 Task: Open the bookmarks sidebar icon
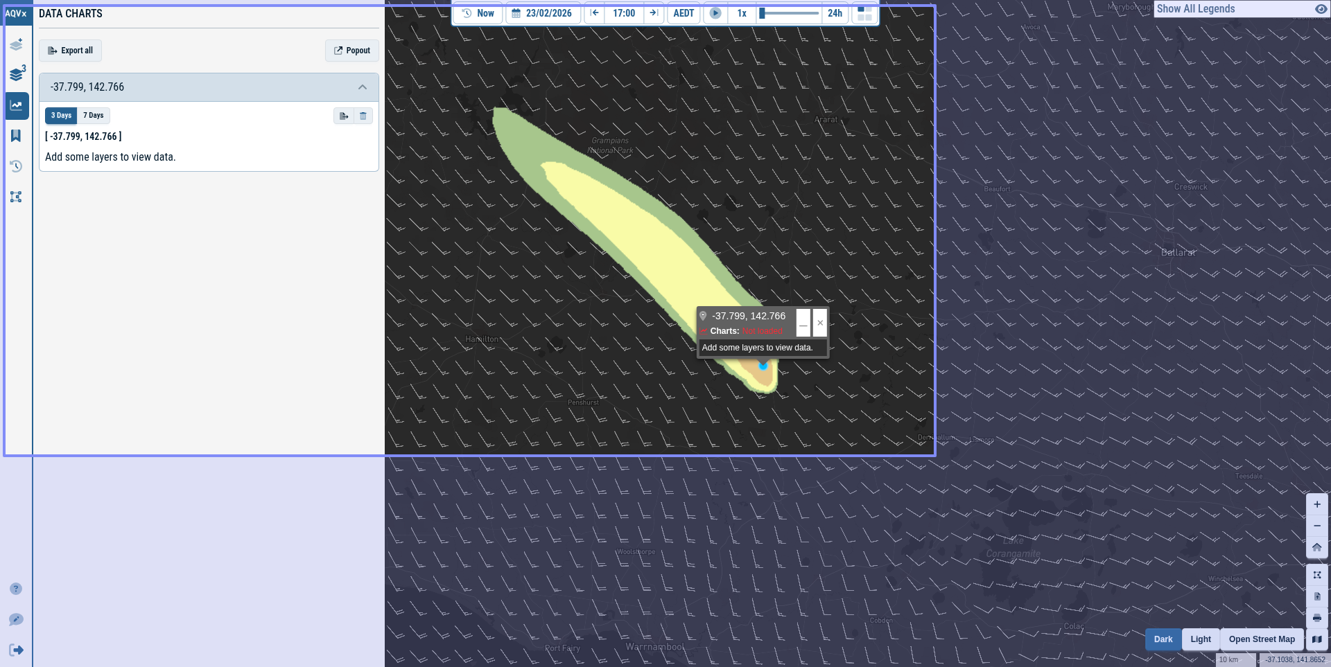[16, 136]
